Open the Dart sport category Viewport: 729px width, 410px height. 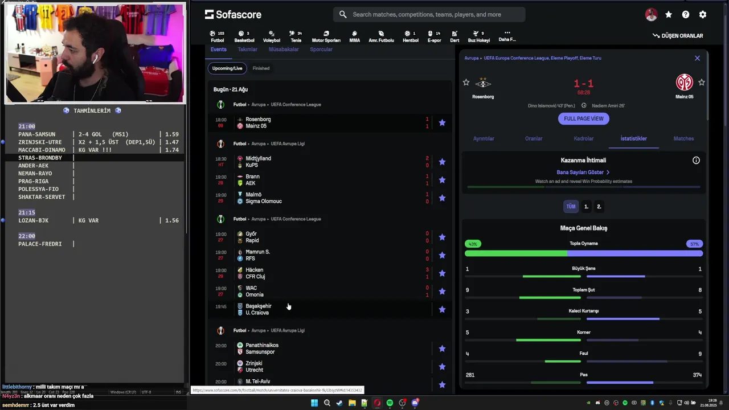pyautogui.click(x=454, y=36)
